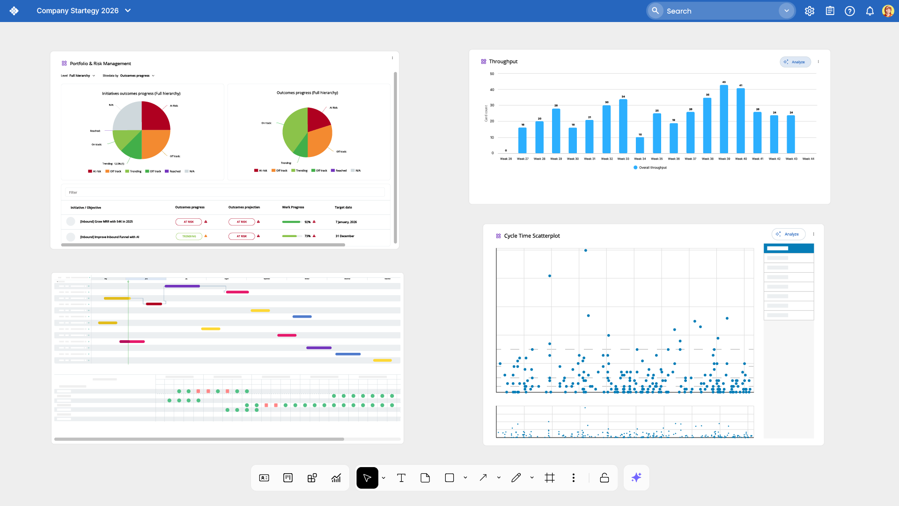Select the Text tool

(x=401, y=478)
